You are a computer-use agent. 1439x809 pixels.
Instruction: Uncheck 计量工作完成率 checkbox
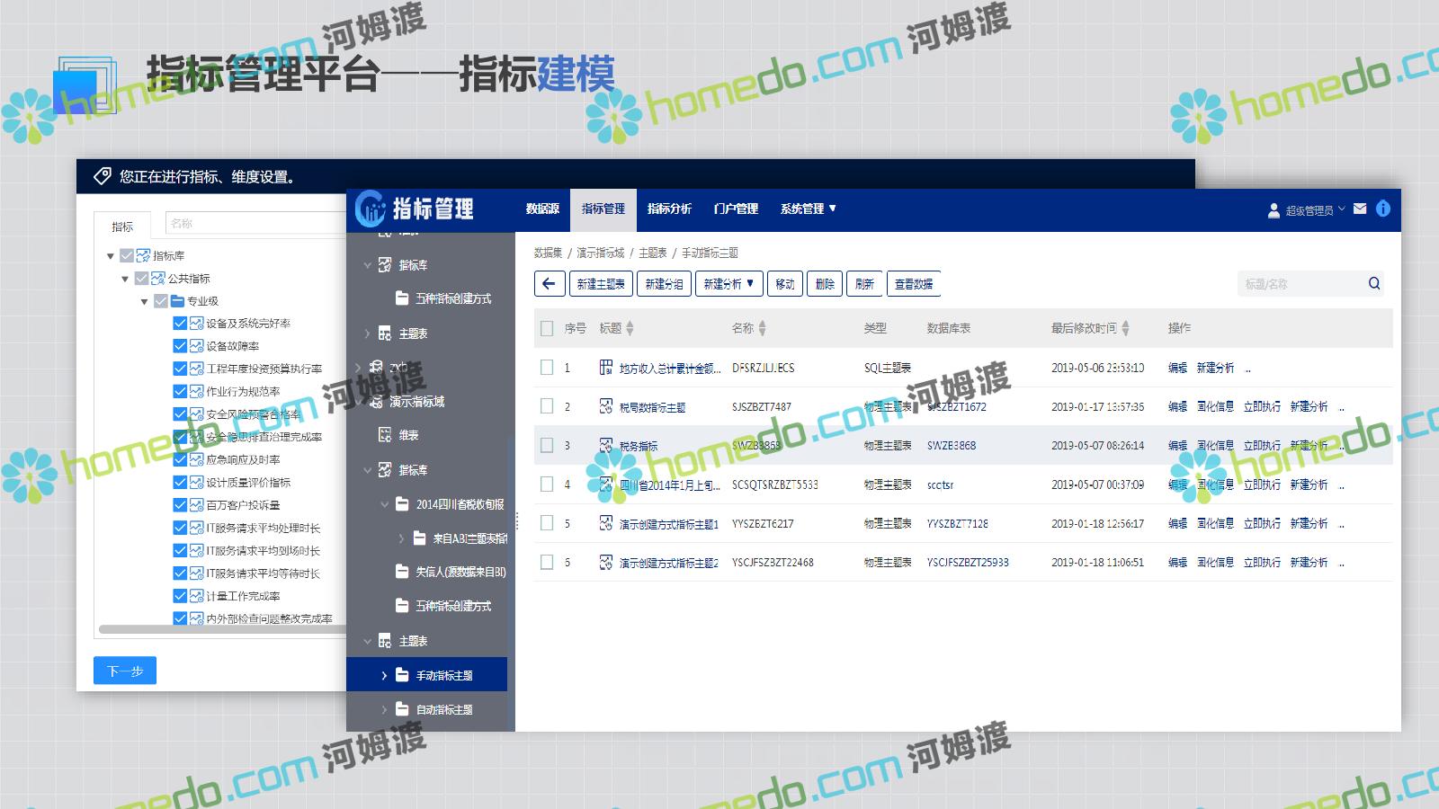pyautogui.click(x=180, y=596)
